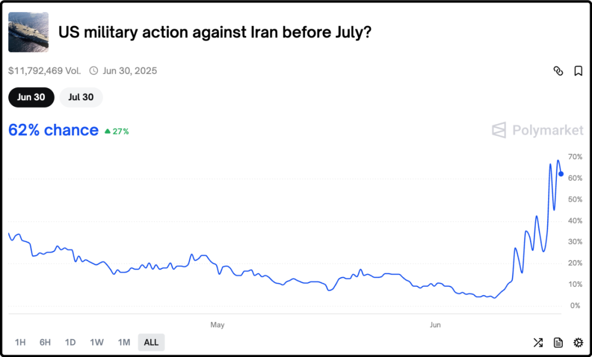Viewport: 592px width, 357px height.
Task: Bookmark this Iran market
Action: pos(578,71)
